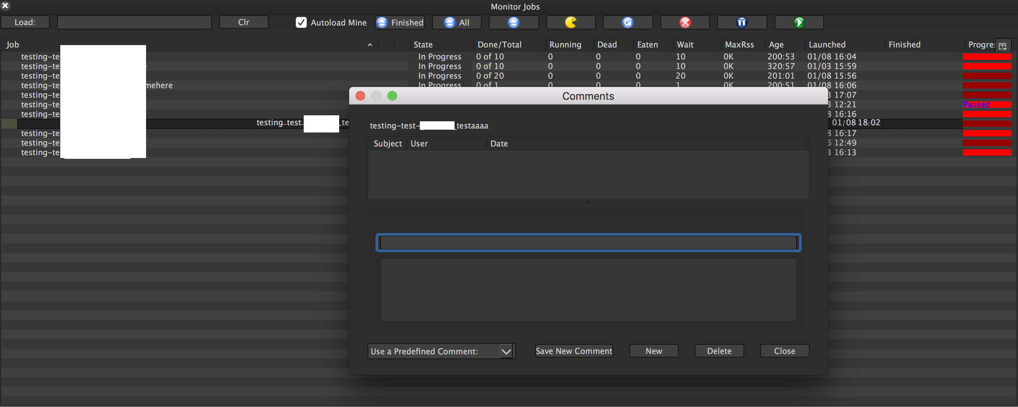Click the Date column header in Comments

646,144
